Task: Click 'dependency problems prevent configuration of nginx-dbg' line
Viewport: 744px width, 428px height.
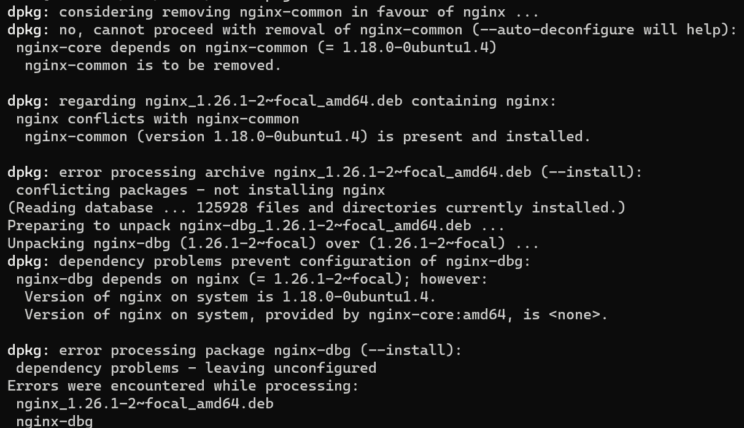Action: tap(269, 261)
